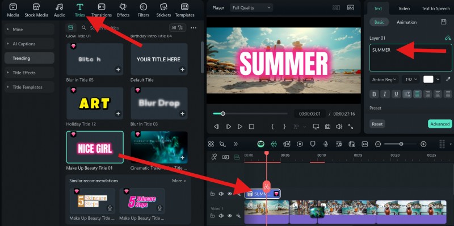454x226 pixels.
Task: Switch to the Text to Speech tab
Action: pos(435,9)
